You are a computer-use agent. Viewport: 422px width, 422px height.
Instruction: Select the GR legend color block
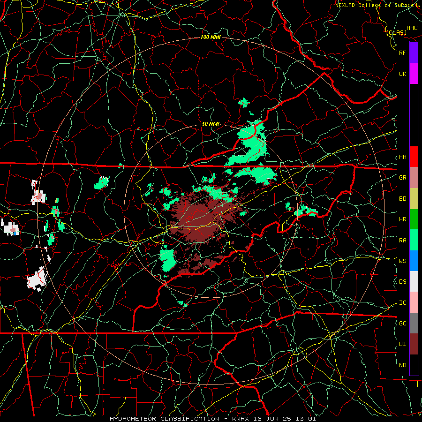pyautogui.click(x=414, y=178)
